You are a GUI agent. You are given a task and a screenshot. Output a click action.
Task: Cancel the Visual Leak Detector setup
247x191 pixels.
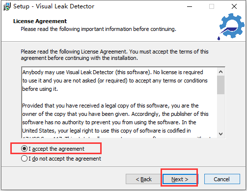pyautogui.click(x=222, y=179)
